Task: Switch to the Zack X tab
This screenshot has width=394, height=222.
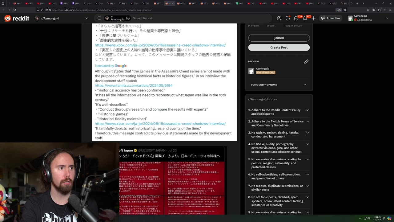Action: (147, 3)
